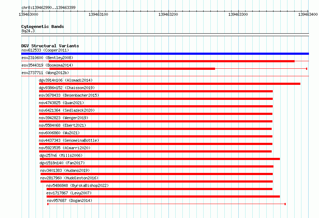Click the esv3678433 red variant bar
The width and height of the screenshot is (319, 218).
click(156, 99)
